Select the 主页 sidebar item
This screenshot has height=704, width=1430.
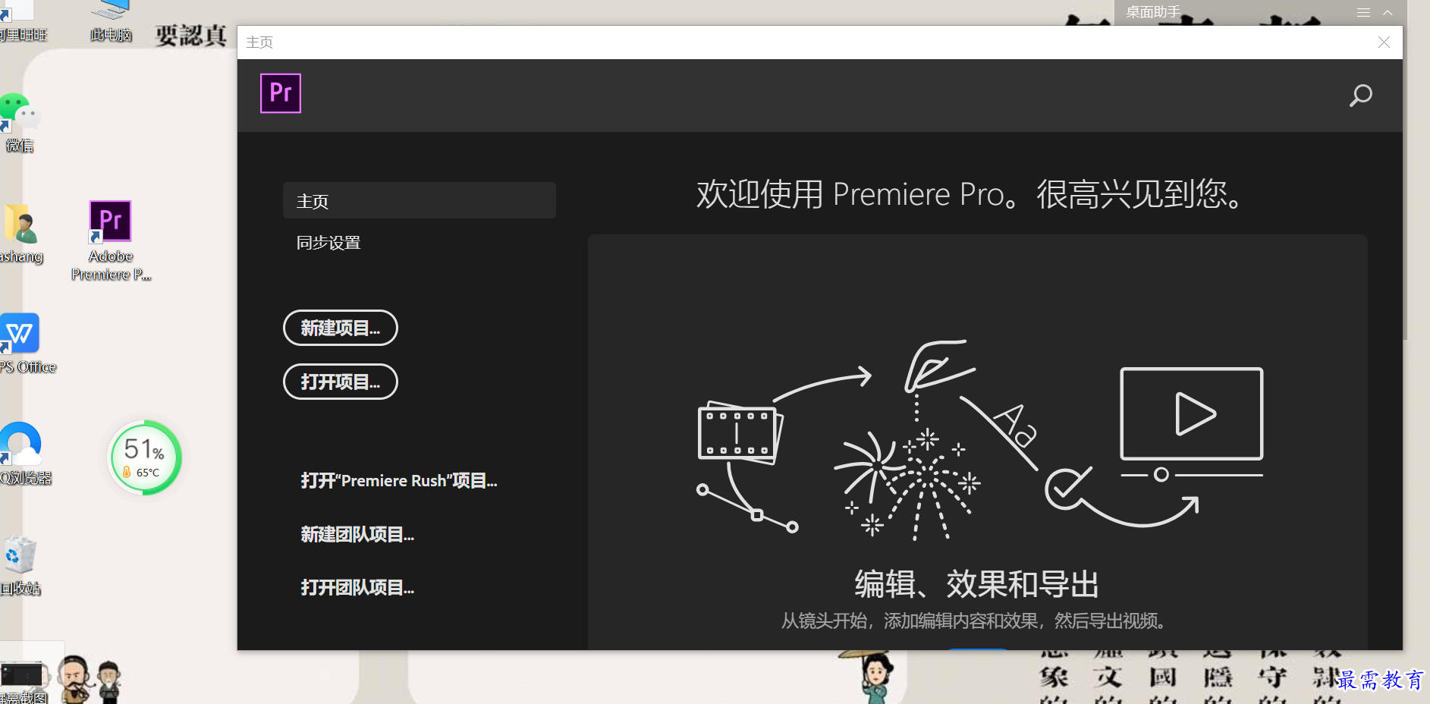(x=420, y=200)
